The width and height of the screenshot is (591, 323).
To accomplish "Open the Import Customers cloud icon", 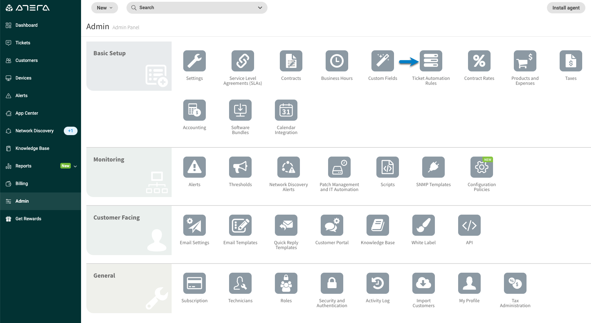I will (x=424, y=283).
